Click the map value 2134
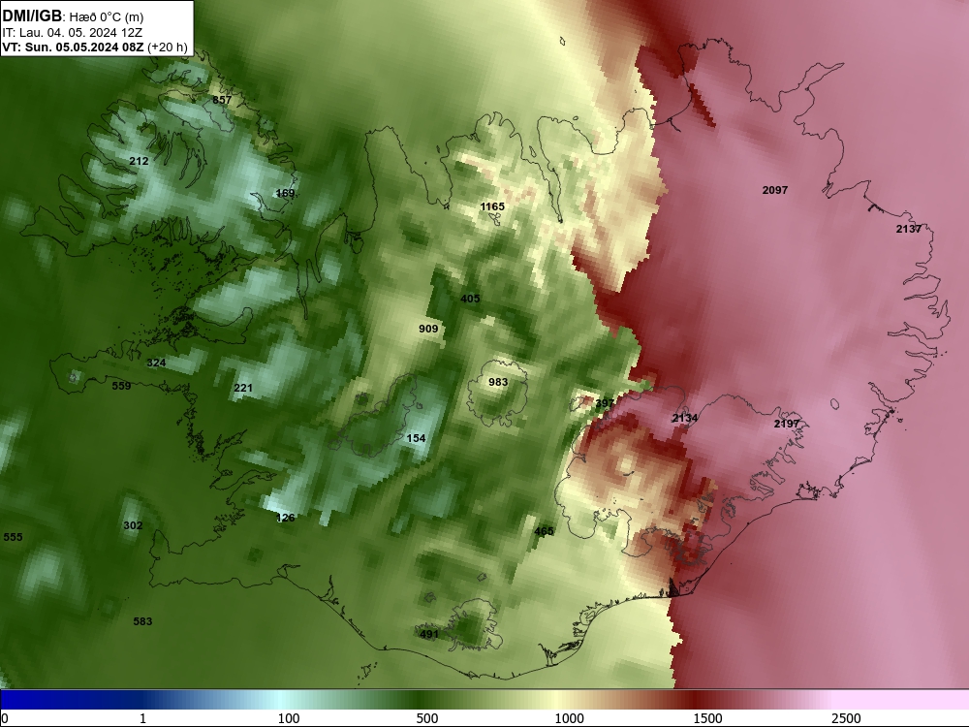 click(685, 418)
